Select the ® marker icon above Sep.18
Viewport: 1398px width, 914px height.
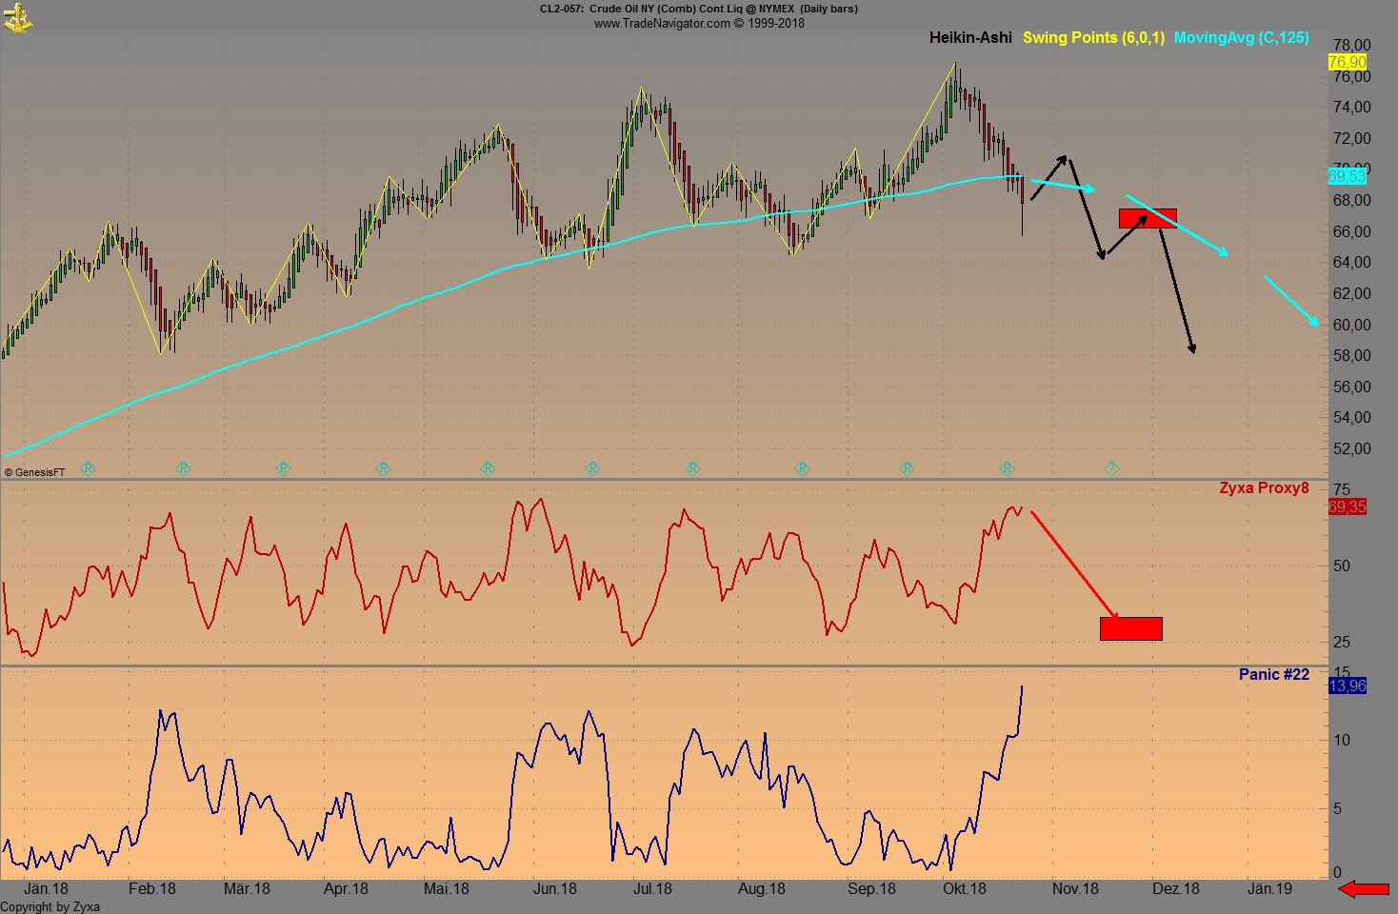pos(906,468)
